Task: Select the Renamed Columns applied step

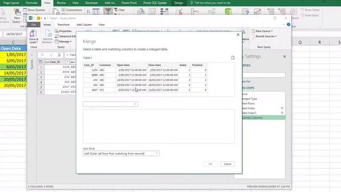Action: (263, 117)
